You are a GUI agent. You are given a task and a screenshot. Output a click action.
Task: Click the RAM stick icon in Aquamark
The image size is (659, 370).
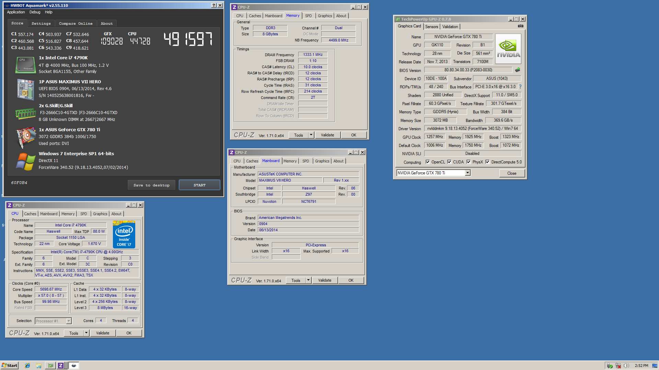click(25, 113)
